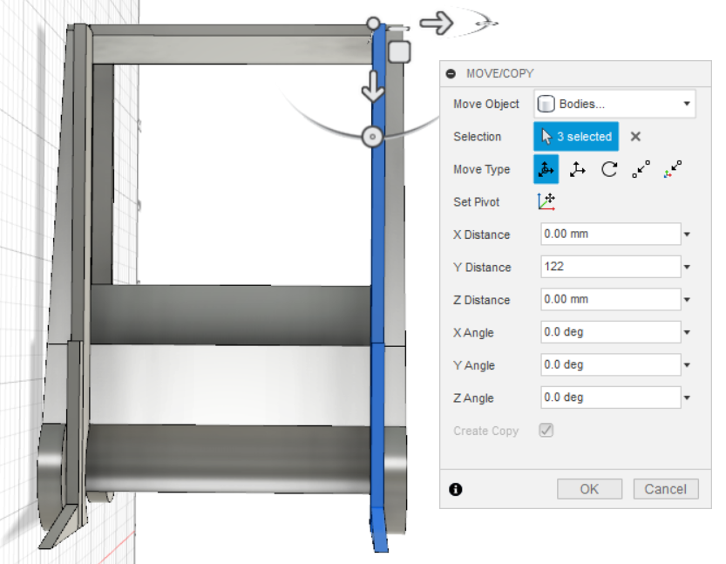Viewport: 726px width, 564px height.
Task: Click the Y Angle input field
Action: [610, 365]
